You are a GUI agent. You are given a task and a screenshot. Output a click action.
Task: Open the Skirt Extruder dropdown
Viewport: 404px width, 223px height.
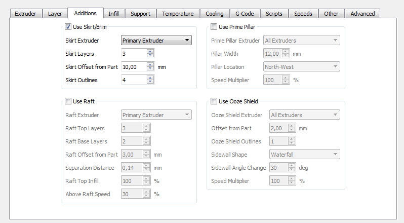click(156, 41)
